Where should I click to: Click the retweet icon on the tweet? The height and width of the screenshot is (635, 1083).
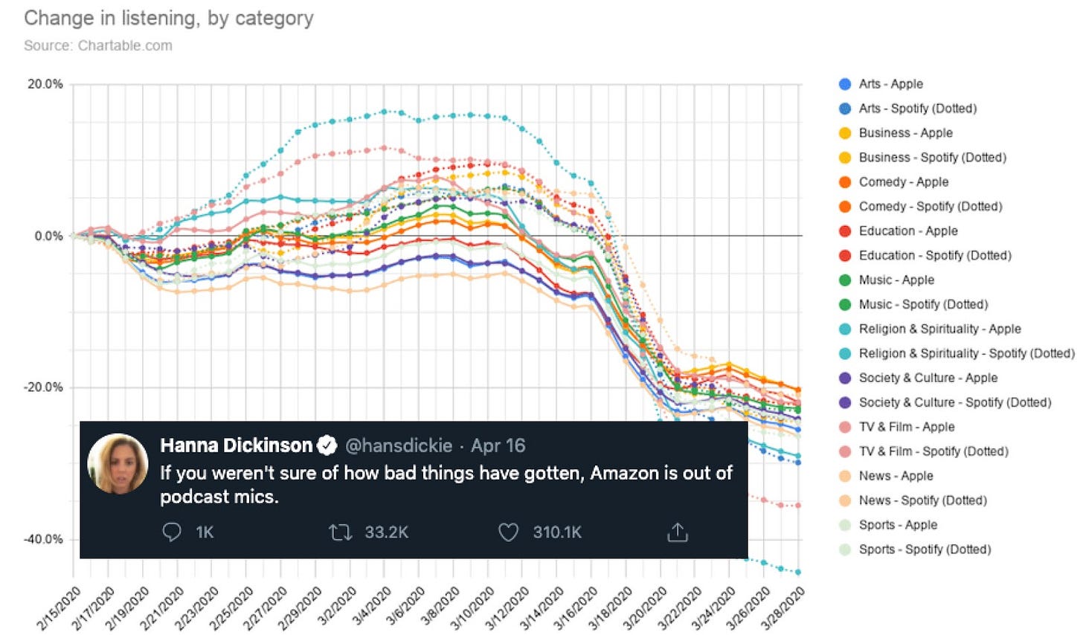pos(340,532)
